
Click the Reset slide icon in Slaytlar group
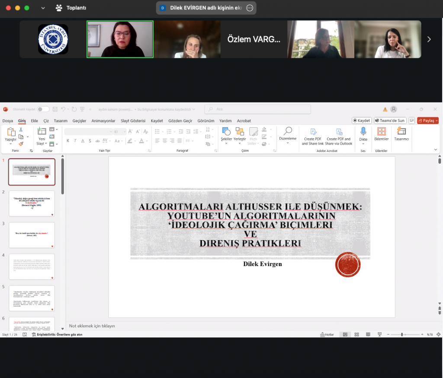[x=52, y=137]
